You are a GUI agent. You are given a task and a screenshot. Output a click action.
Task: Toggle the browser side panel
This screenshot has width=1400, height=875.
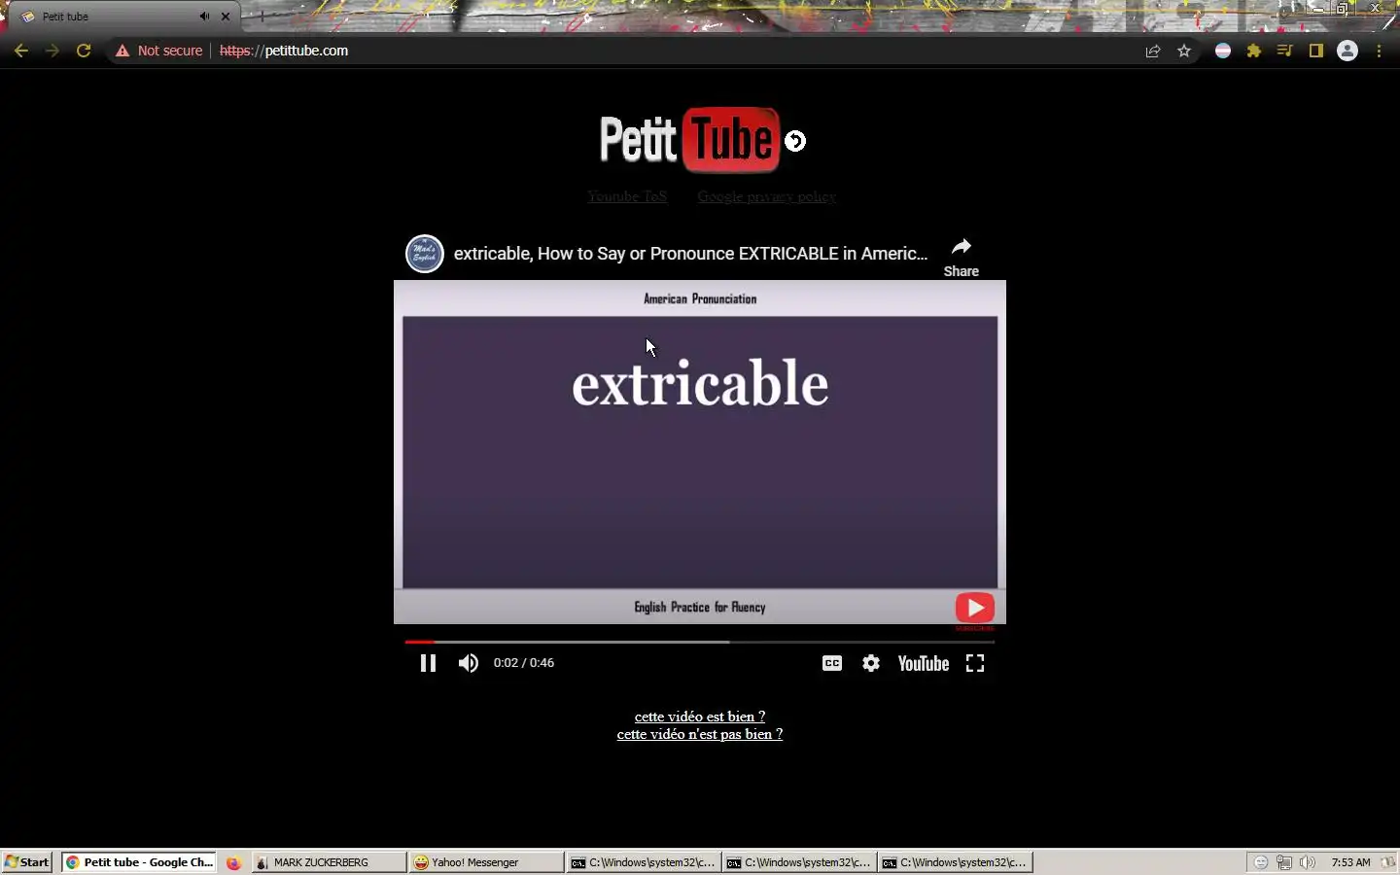pos(1316,51)
